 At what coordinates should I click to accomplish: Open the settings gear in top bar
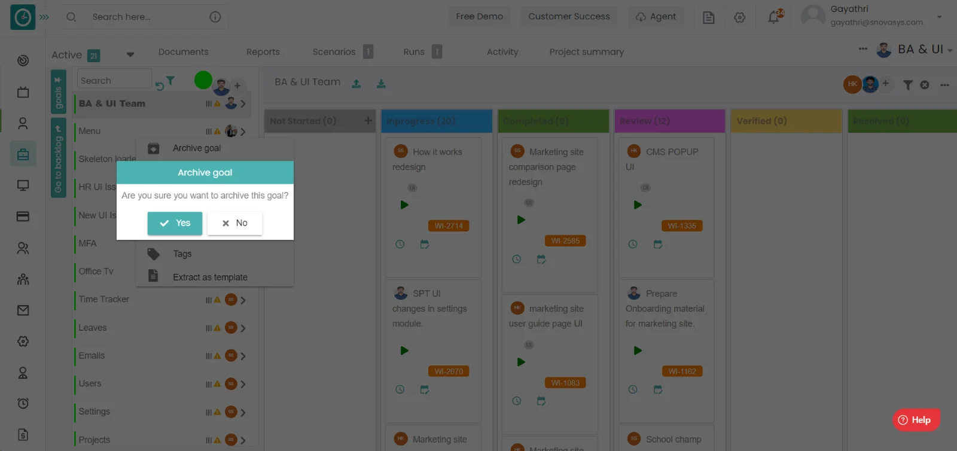740,17
